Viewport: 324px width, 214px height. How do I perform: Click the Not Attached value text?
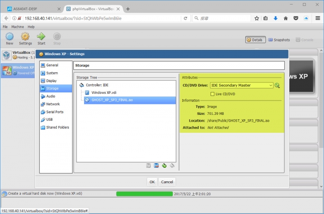tap(218, 127)
